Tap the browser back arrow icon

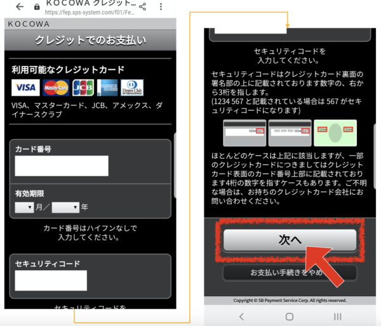coord(20,7)
